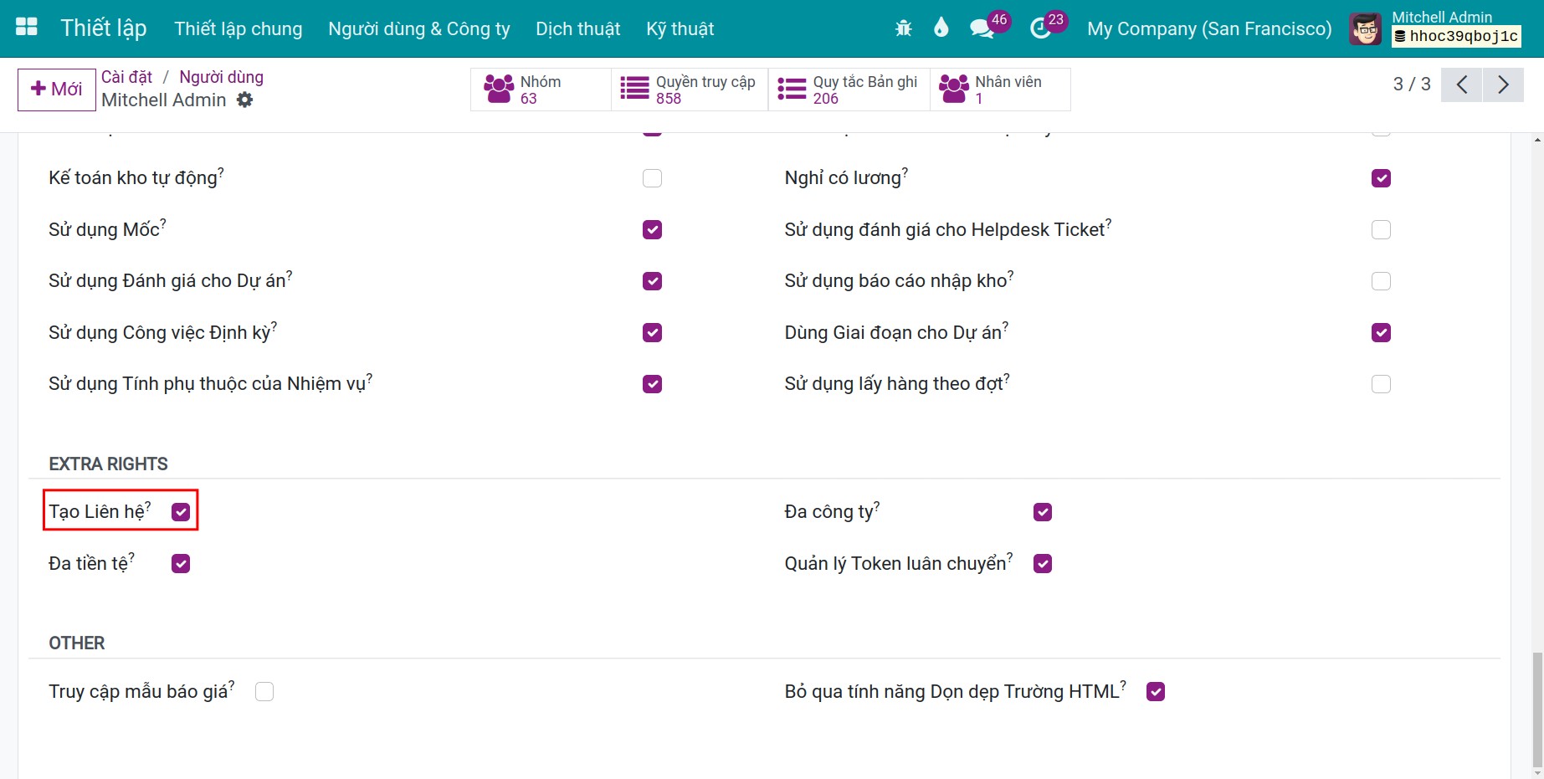This screenshot has width=1544, height=779.
Task: Uncheck Bỏ qua tính năng Dọn dẹp Trường HTML
Action: (1156, 692)
